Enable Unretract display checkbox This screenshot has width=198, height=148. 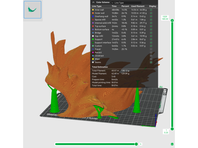(151, 56)
